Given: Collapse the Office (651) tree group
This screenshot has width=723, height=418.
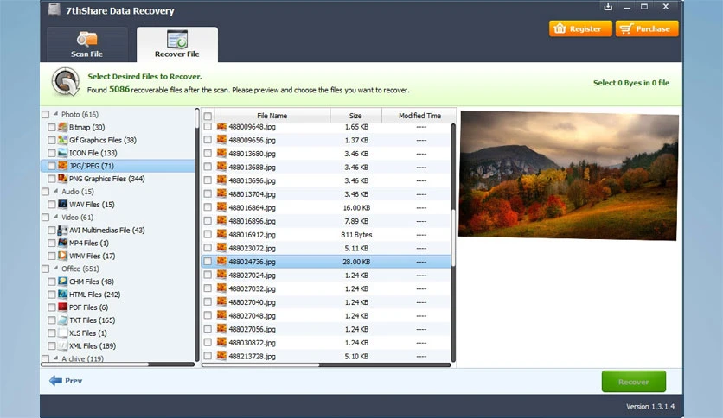Looking at the screenshot, I should [x=56, y=268].
